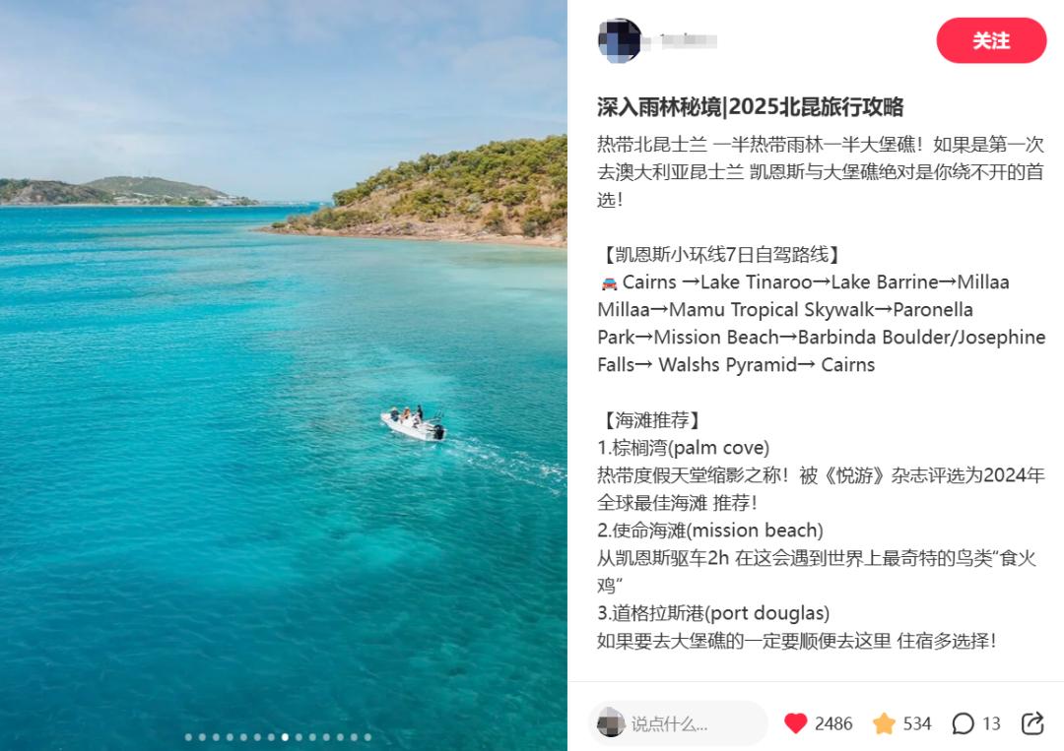Follow the author with the red 关注 button
The width and height of the screenshot is (1064, 751).
(991, 40)
